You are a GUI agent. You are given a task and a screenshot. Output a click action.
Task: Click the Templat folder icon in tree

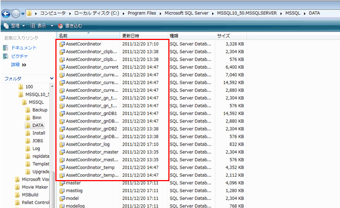[x=28, y=164]
